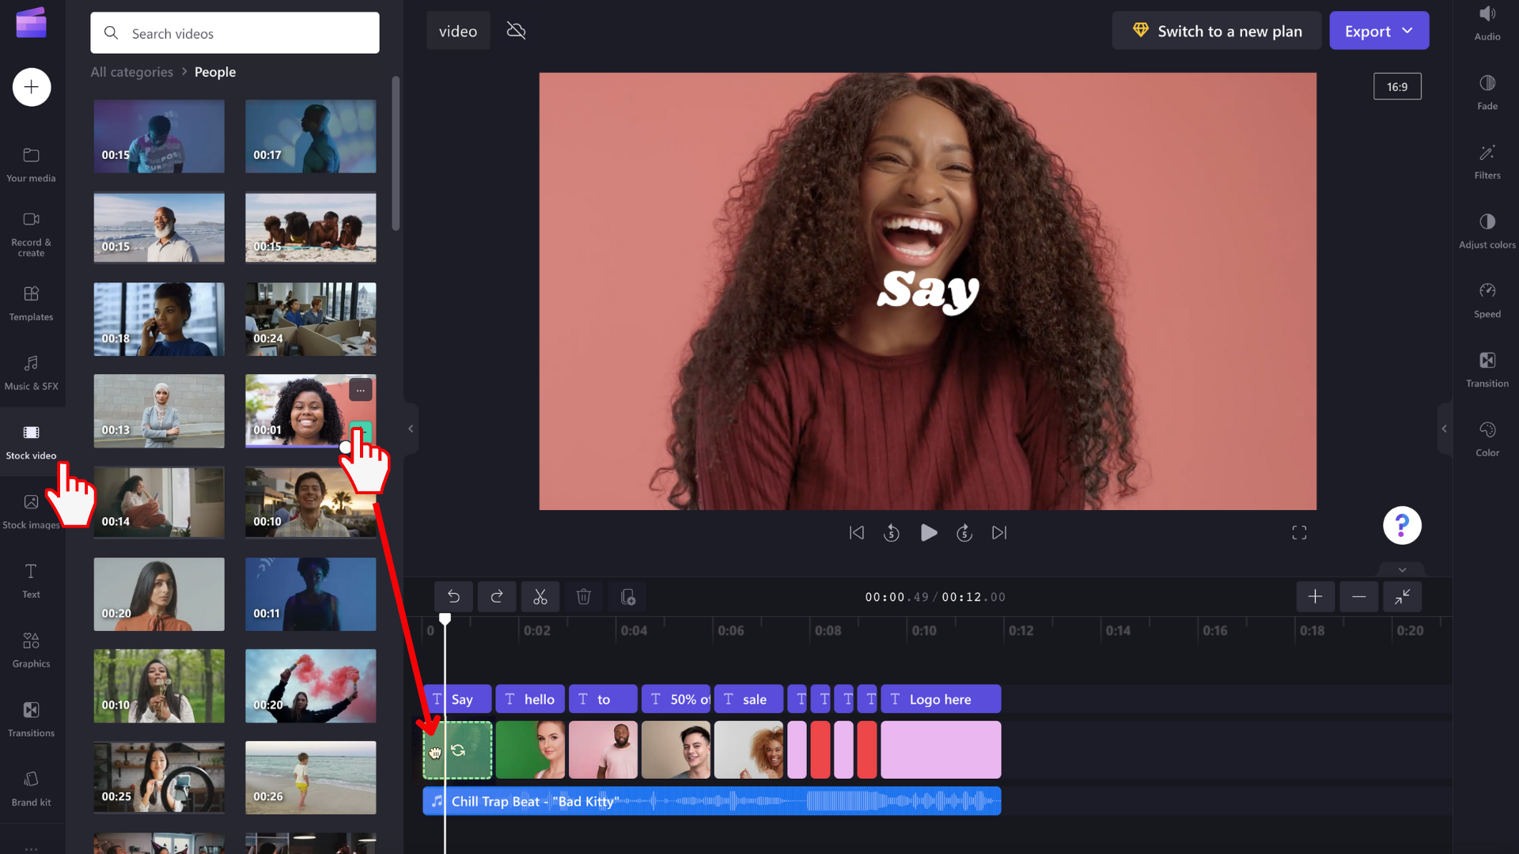Toggle the cloud sync off icon
The image size is (1519, 854).
[x=516, y=31]
